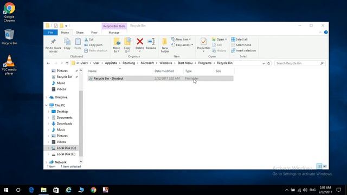Open Pictures in Quick access

pyautogui.click(x=62, y=71)
